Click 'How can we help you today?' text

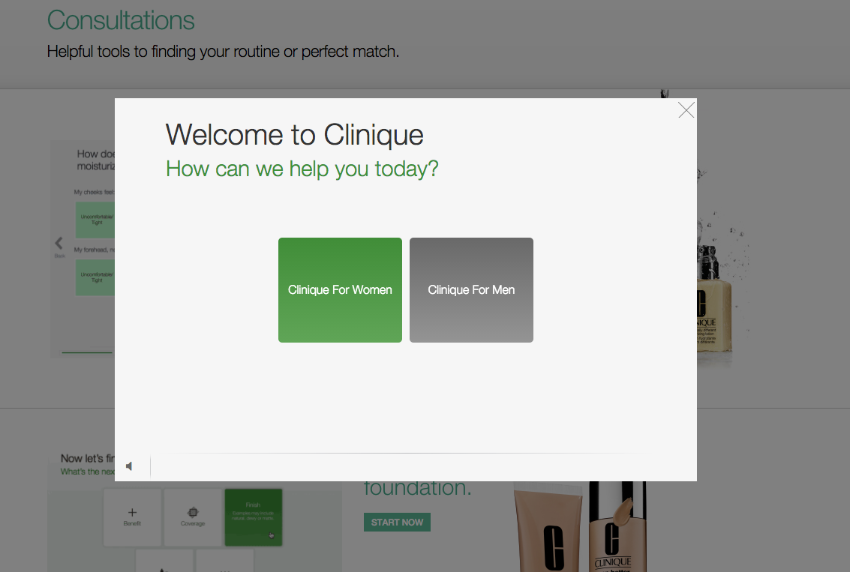pos(302,169)
